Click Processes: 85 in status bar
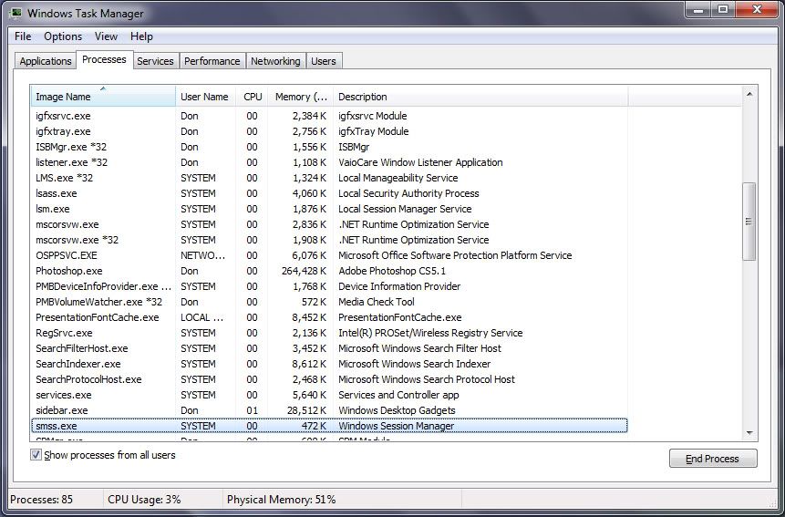Viewport: 785px width, 517px height. click(x=42, y=500)
